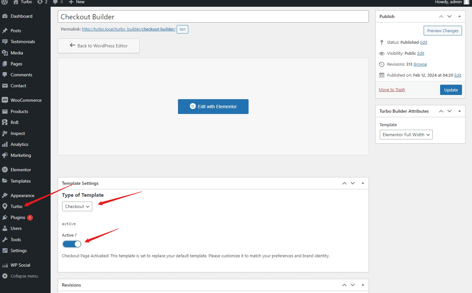Click the Edit with Elementor button

click(x=213, y=107)
